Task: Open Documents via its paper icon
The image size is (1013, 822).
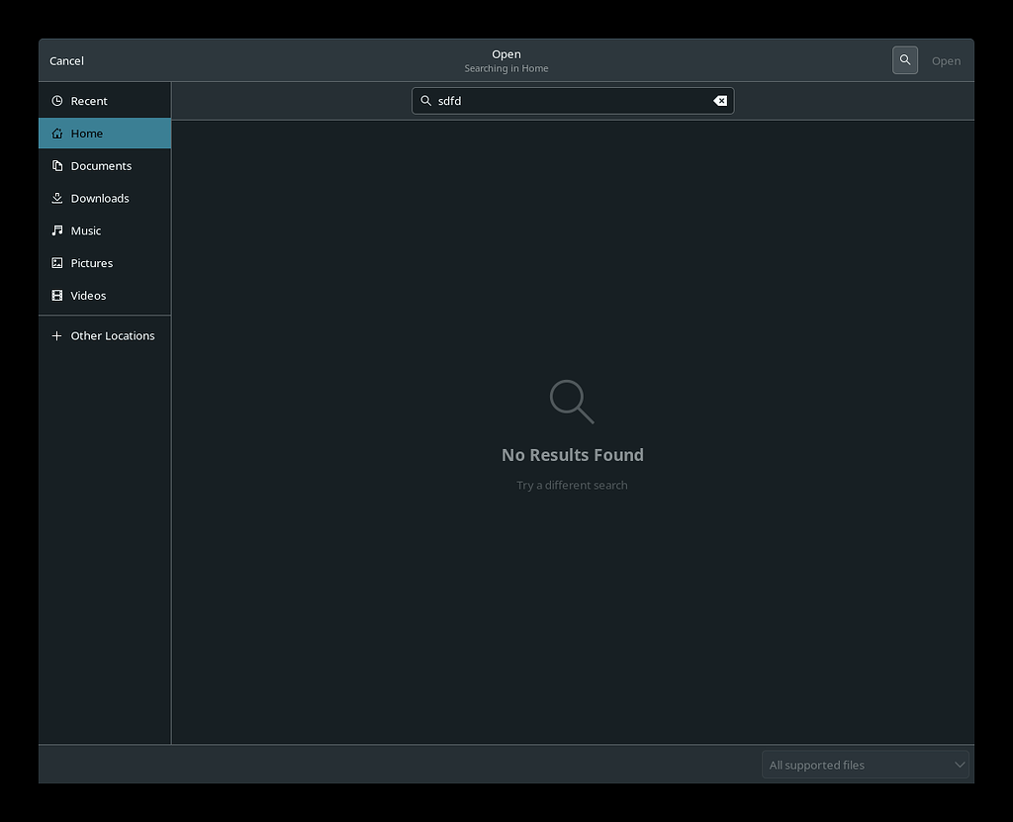Action: pos(57,165)
